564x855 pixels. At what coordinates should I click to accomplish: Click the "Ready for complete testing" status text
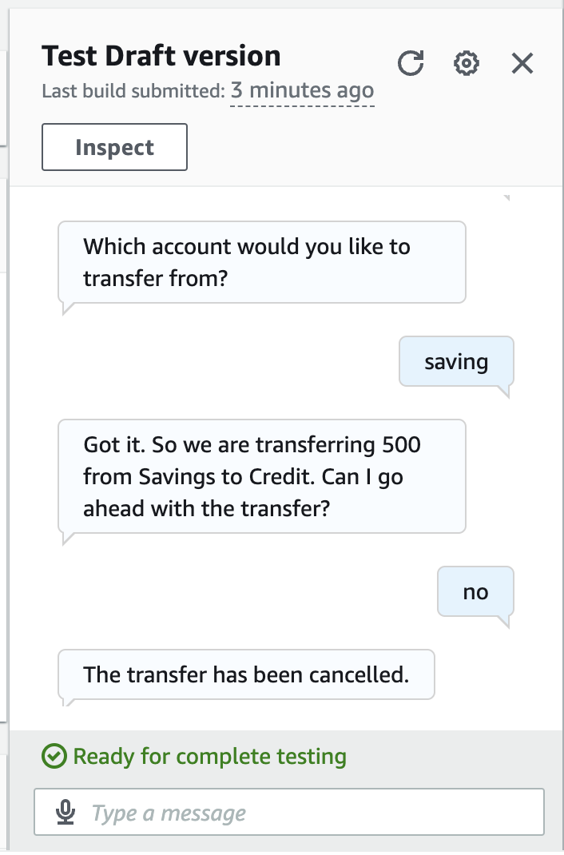coord(209,757)
